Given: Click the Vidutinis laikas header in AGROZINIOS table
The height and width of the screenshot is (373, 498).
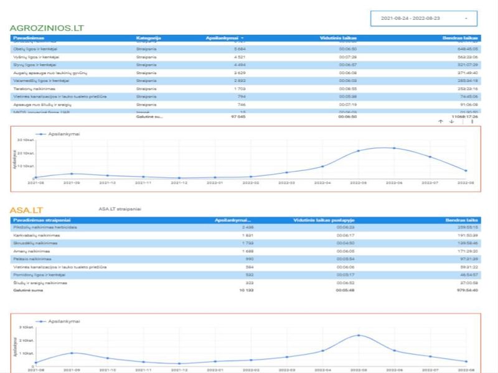Looking at the screenshot, I should point(338,38).
